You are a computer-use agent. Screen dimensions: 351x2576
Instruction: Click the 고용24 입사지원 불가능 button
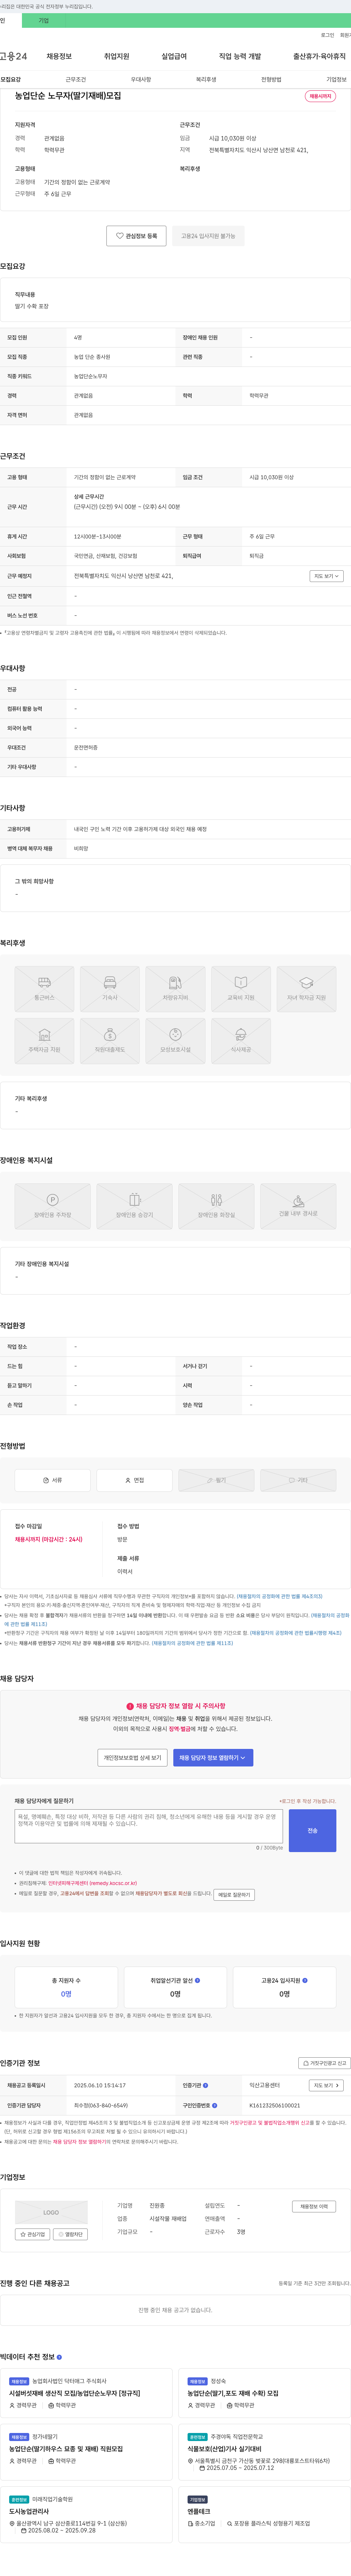pos(208,236)
